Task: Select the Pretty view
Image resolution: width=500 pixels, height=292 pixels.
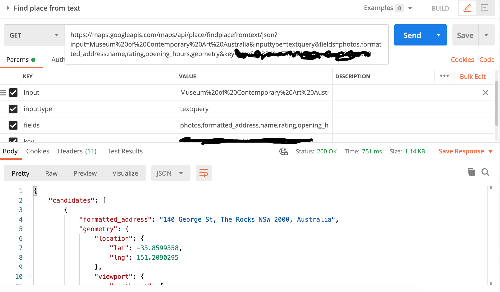Action: click(x=21, y=173)
